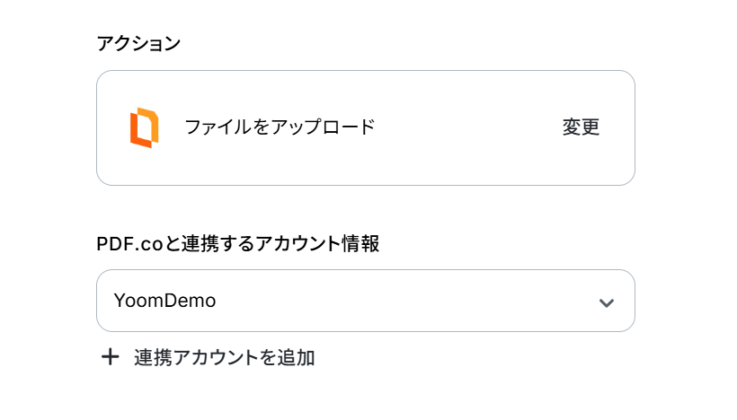Click the PDF.coと連携するアカウント情報 label
The image size is (737, 420).
[237, 243]
